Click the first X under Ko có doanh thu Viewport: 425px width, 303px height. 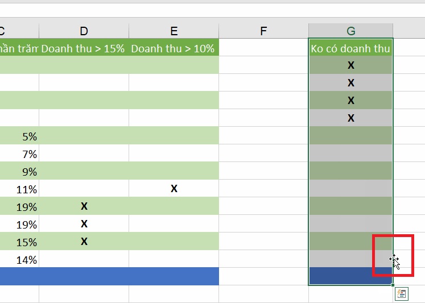[350, 65]
